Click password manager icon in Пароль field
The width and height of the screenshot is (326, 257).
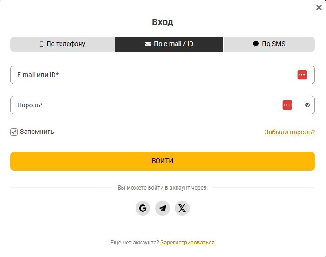[x=287, y=105]
